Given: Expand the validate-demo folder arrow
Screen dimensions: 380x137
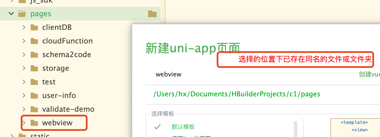Looking at the screenshot, I should tap(24, 109).
